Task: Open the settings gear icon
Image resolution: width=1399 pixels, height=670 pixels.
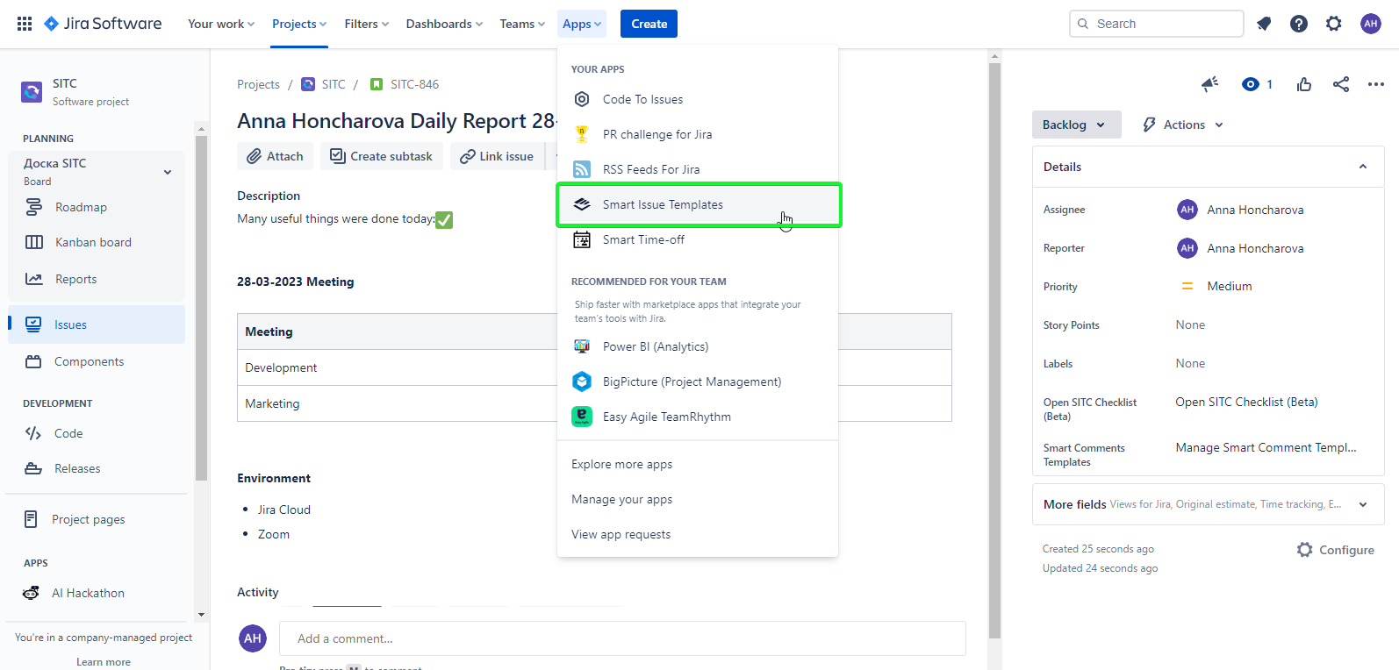Action: tap(1334, 24)
